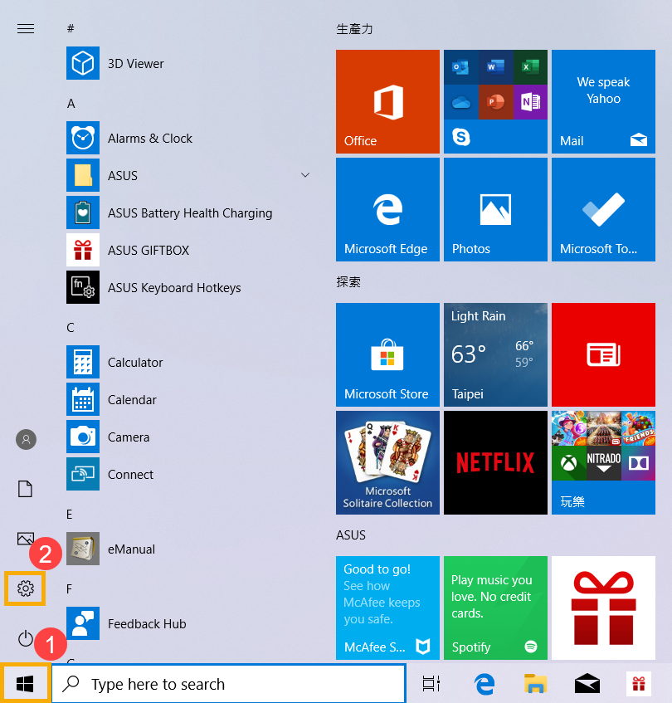Open the Settings gear icon

(25, 588)
